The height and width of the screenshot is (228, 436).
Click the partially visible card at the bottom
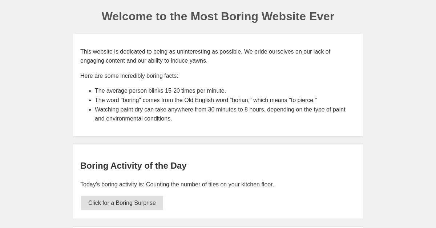pos(218,227)
